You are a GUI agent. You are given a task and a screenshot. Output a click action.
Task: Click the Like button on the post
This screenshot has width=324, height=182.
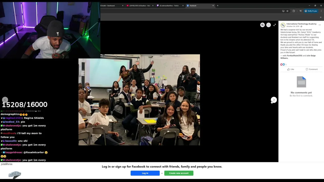[x=291, y=69]
